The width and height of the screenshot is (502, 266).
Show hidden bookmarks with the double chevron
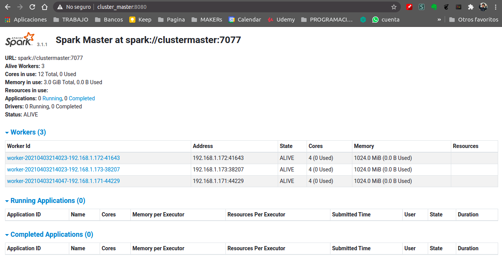[x=439, y=20]
